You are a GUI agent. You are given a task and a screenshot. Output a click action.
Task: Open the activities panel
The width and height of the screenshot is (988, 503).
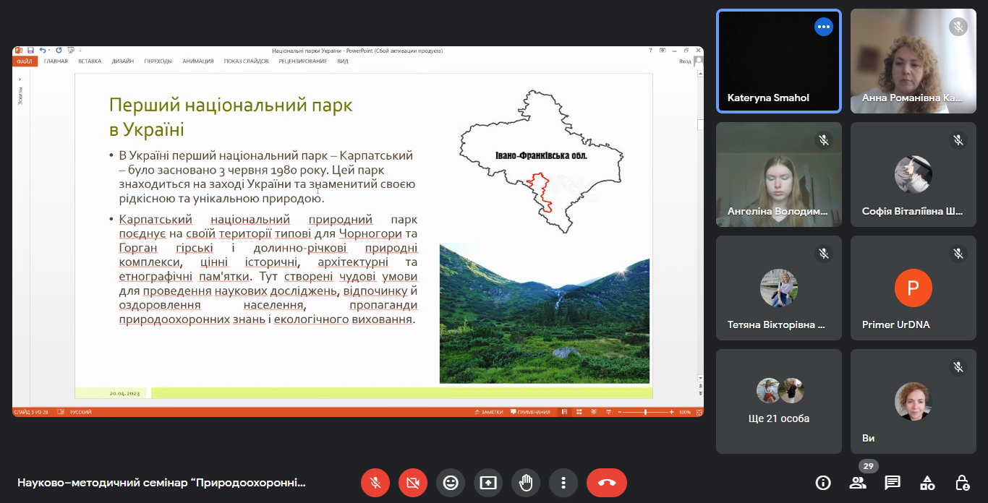(927, 483)
